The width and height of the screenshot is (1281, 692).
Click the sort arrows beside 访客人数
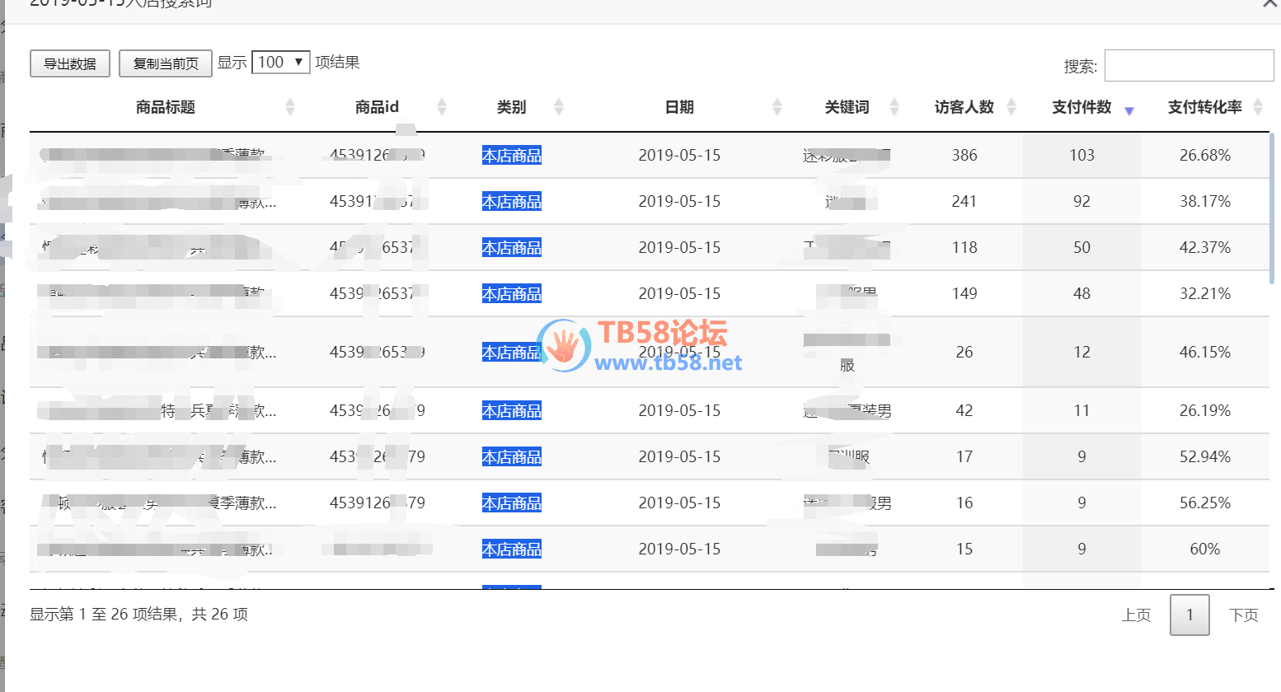tap(1011, 107)
